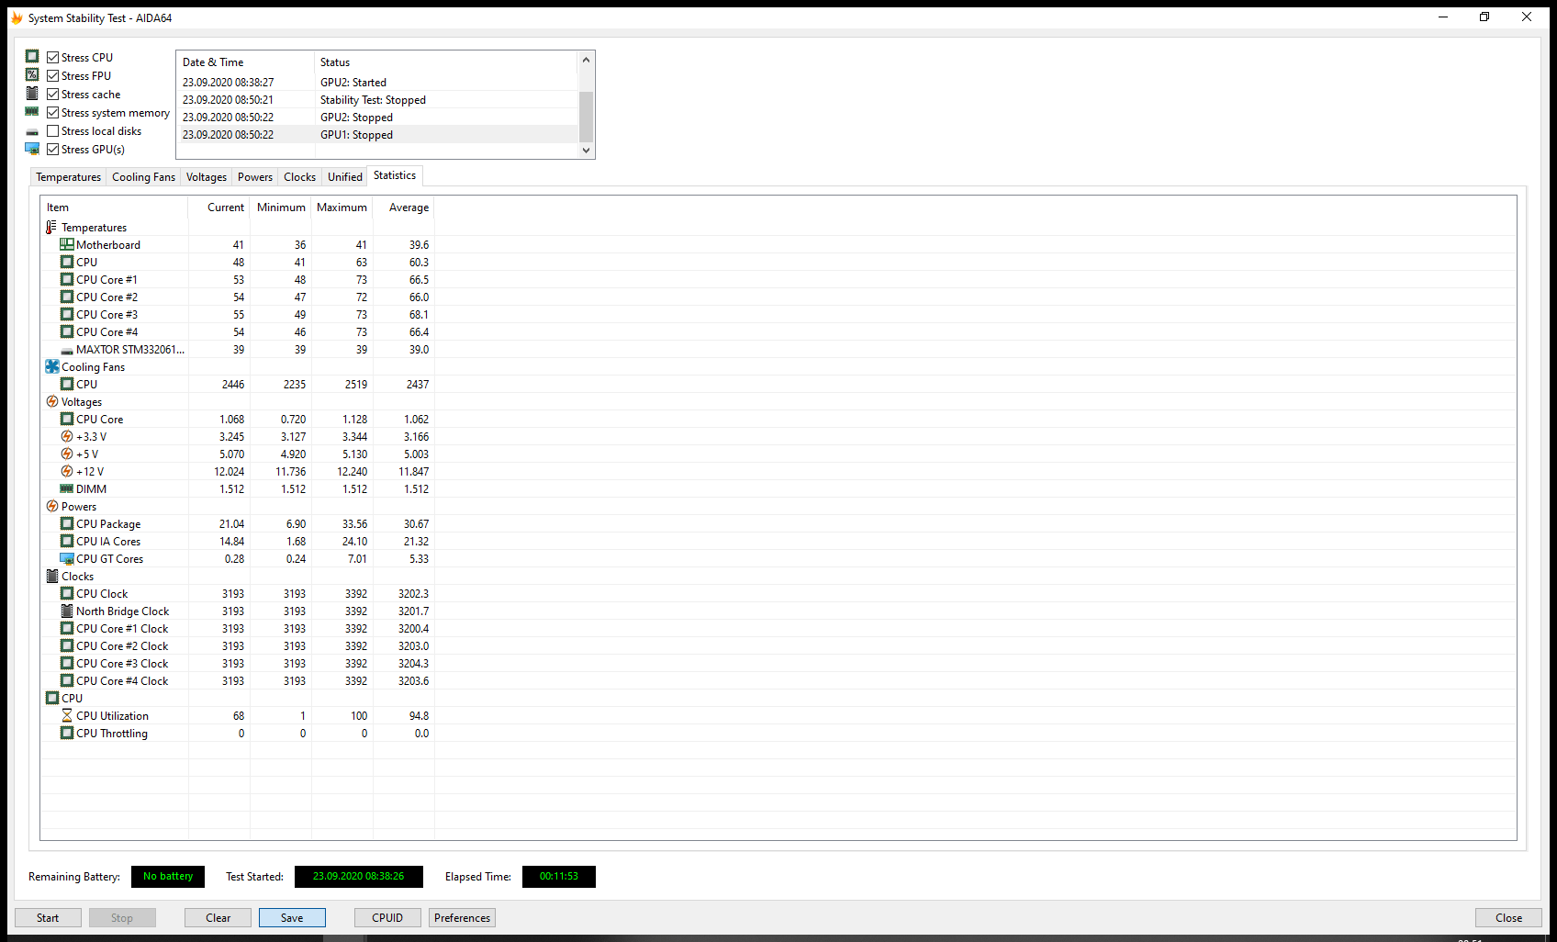Close the System Stability Test dialog
1557x942 pixels.
point(1508,917)
